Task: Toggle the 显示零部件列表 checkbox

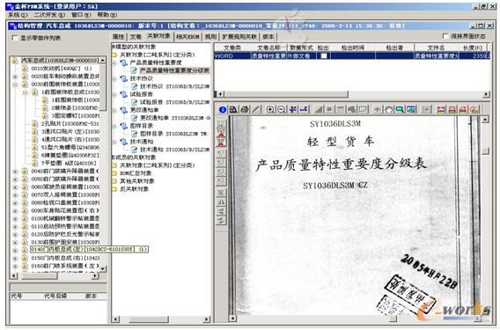Action: coord(15,38)
